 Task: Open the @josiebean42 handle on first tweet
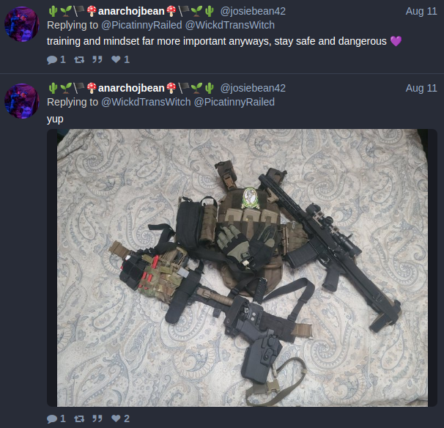[x=253, y=11]
